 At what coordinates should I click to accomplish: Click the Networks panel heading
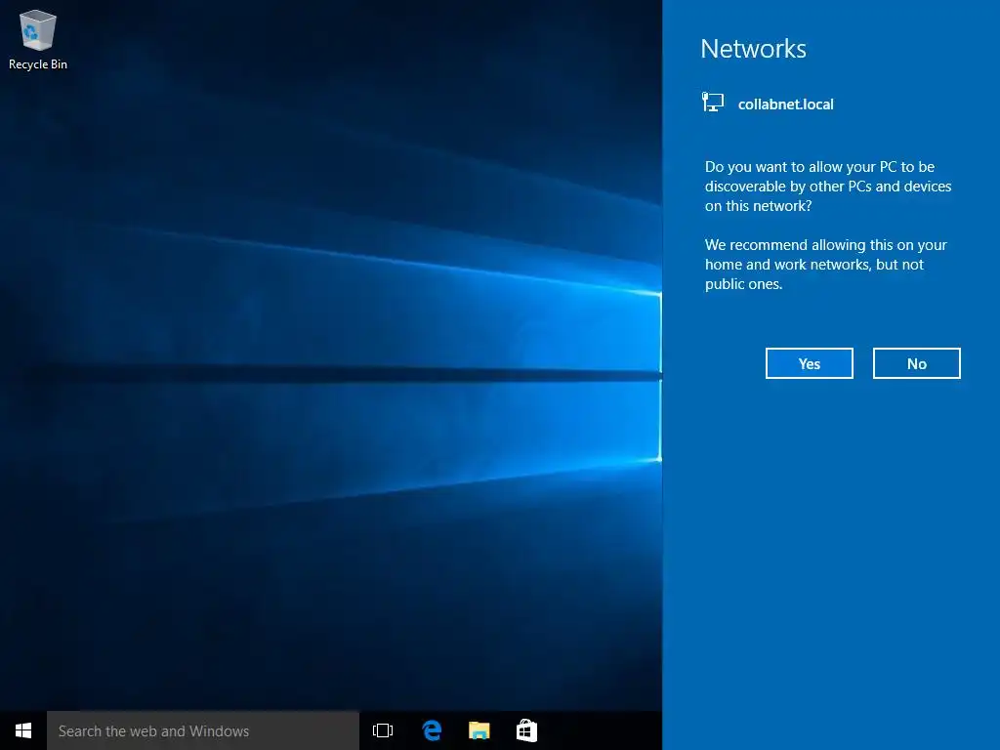pos(753,49)
